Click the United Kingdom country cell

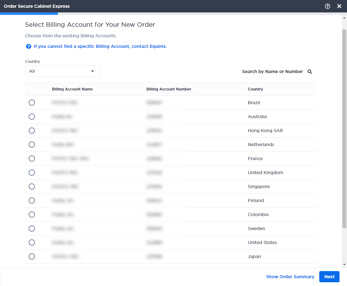click(265, 173)
